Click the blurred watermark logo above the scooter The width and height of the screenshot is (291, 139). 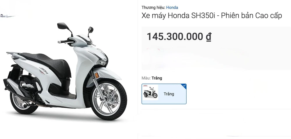[x=8, y=16]
